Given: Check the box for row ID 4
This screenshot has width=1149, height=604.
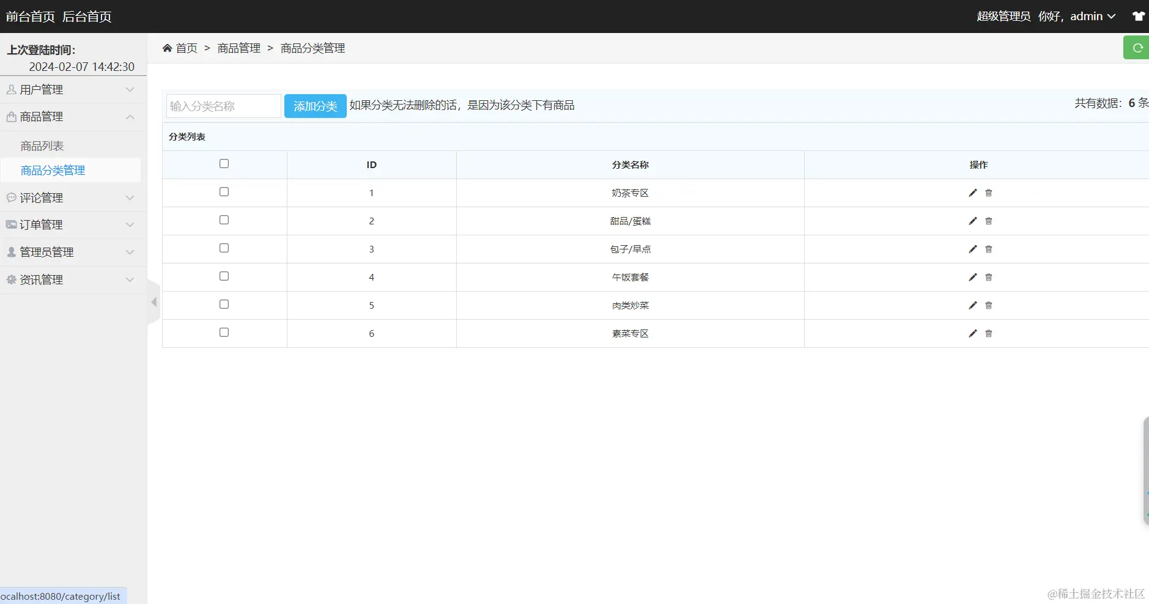Looking at the screenshot, I should pos(224,276).
